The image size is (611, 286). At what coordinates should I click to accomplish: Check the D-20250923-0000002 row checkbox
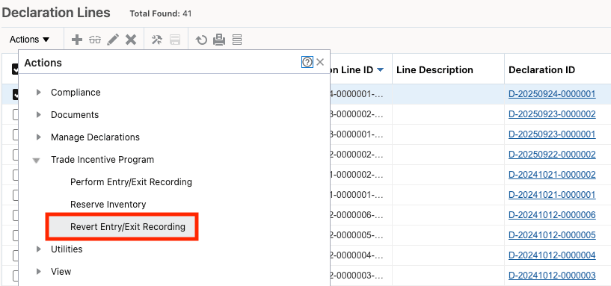tap(16, 114)
